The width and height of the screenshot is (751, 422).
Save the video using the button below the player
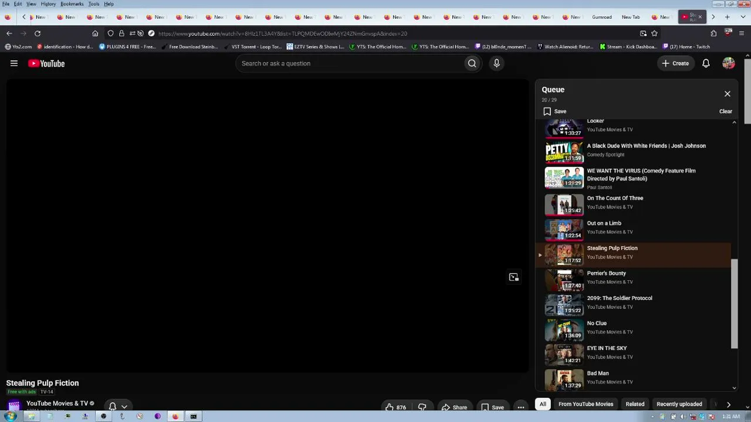coord(492,407)
